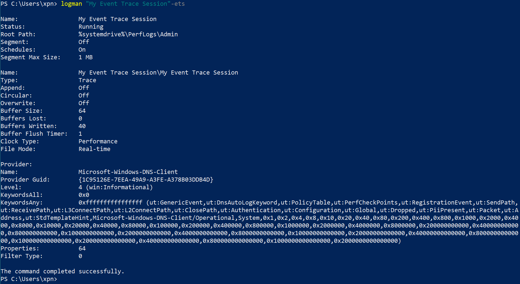Click the Clock Type value Performance

click(x=98, y=141)
